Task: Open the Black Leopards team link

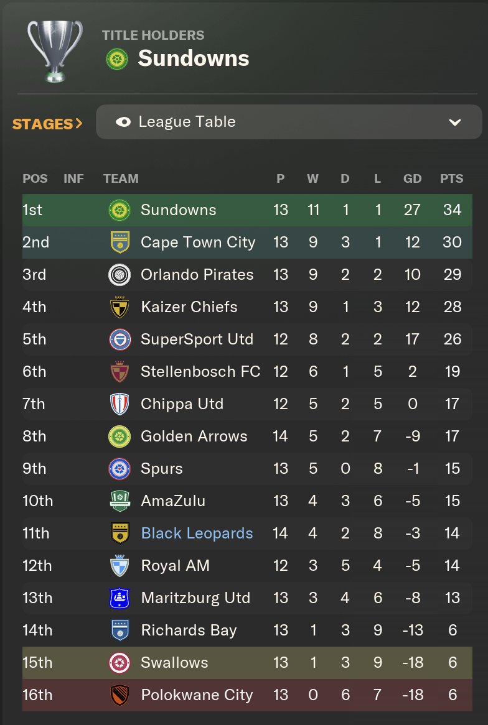Action: click(x=197, y=533)
